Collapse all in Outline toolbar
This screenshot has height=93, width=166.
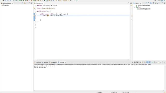[x=146, y=3]
